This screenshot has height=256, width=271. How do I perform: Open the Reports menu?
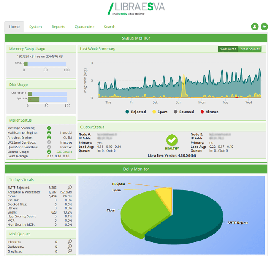click(58, 27)
